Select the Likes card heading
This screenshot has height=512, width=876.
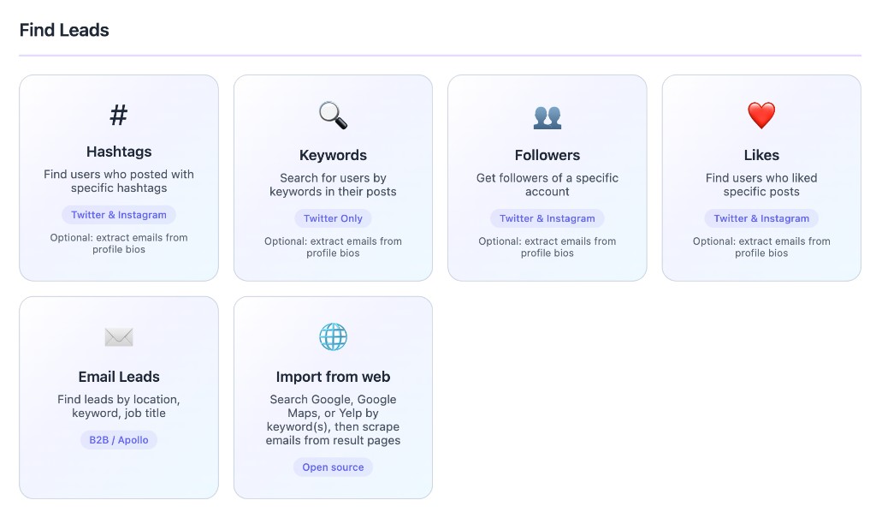(x=761, y=155)
